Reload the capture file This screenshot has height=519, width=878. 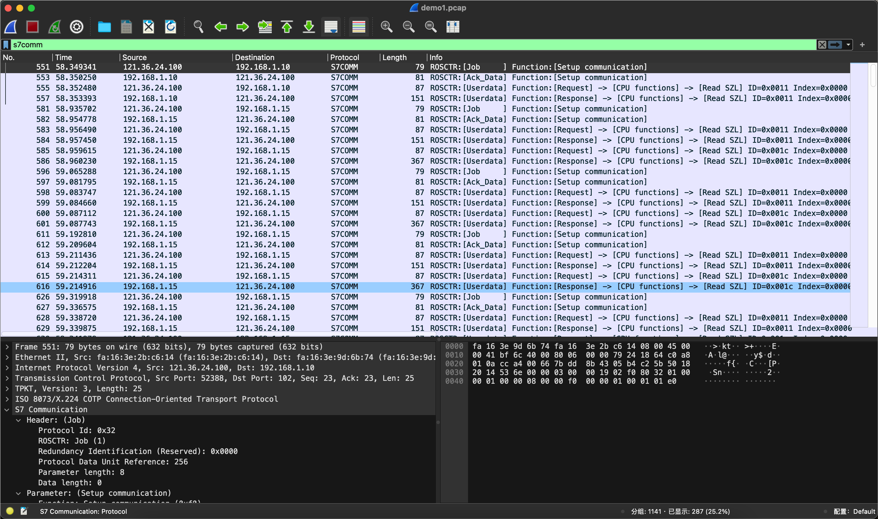(170, 27)
